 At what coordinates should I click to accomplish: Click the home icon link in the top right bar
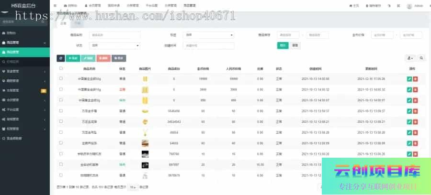pos(354,6)
